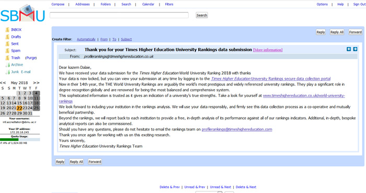Click the Trash folder icon

click(x=7, y=58)
